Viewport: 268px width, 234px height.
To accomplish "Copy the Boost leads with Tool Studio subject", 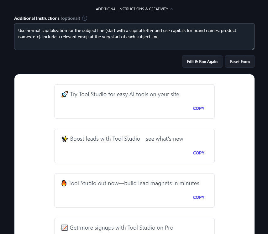I will coord(198,153).
